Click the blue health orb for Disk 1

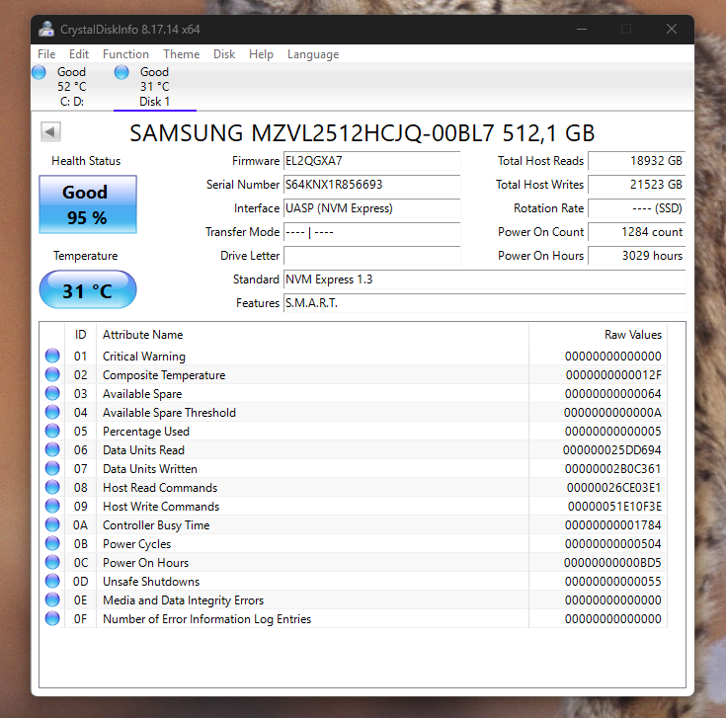[121, 72]
